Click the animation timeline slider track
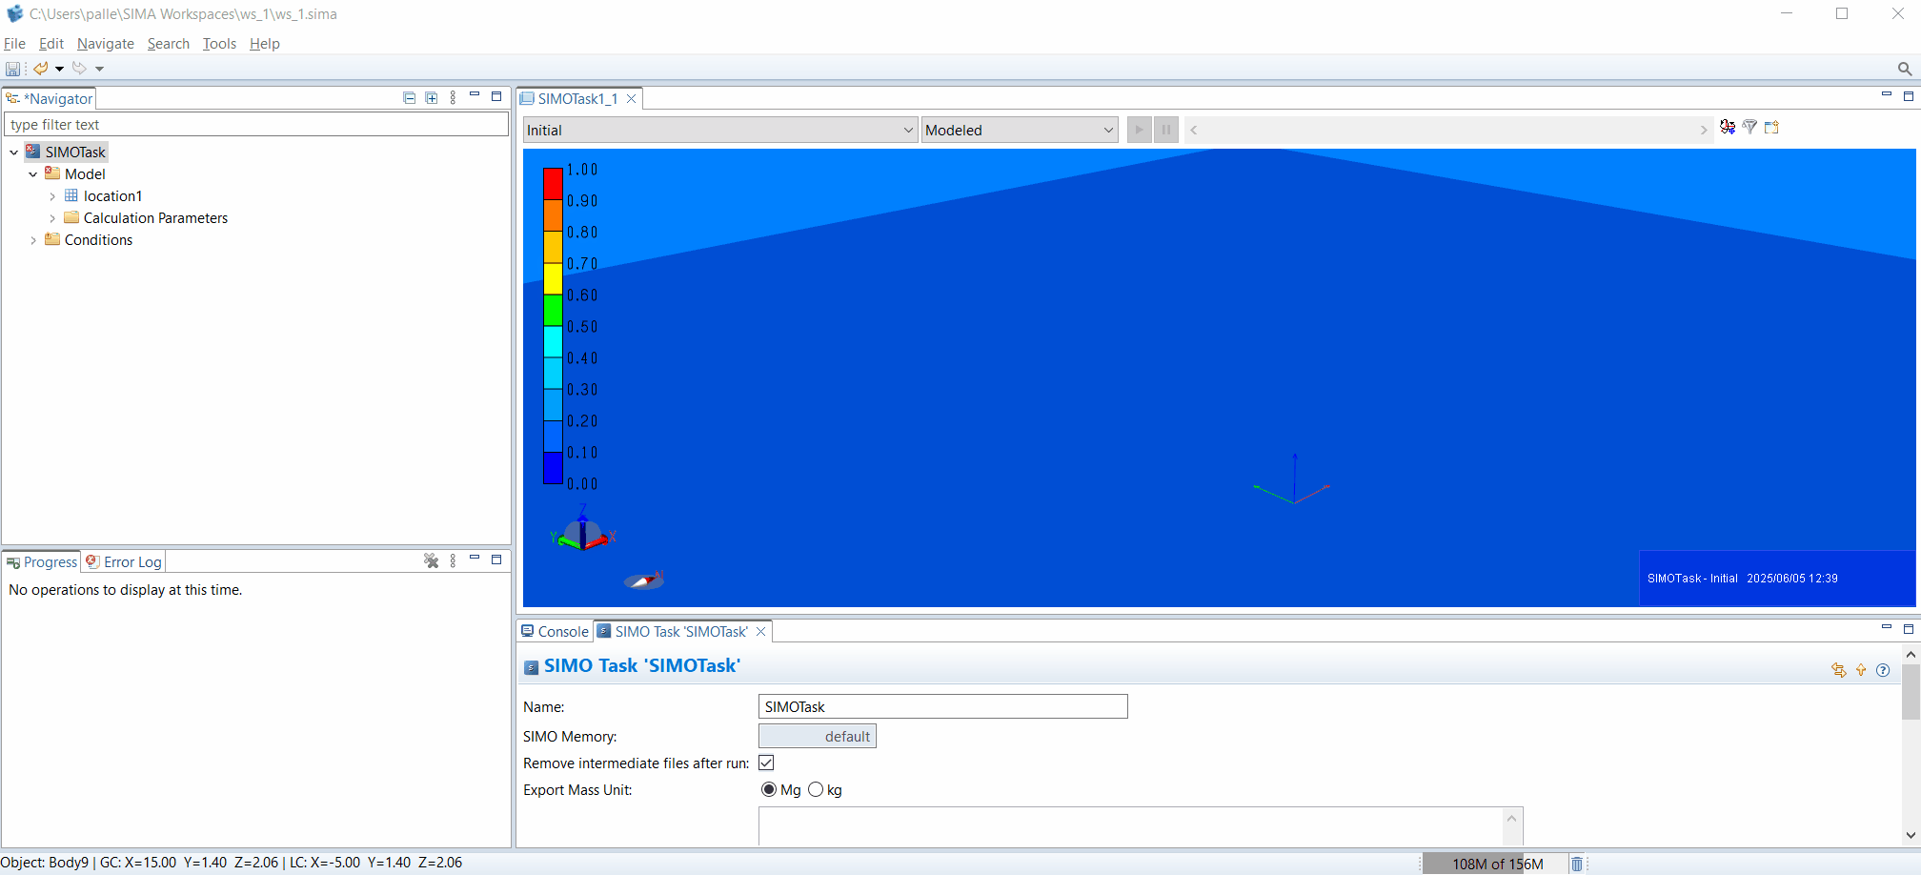The height and width of the screenshot is (875, 1921). tap(1448, 130)
